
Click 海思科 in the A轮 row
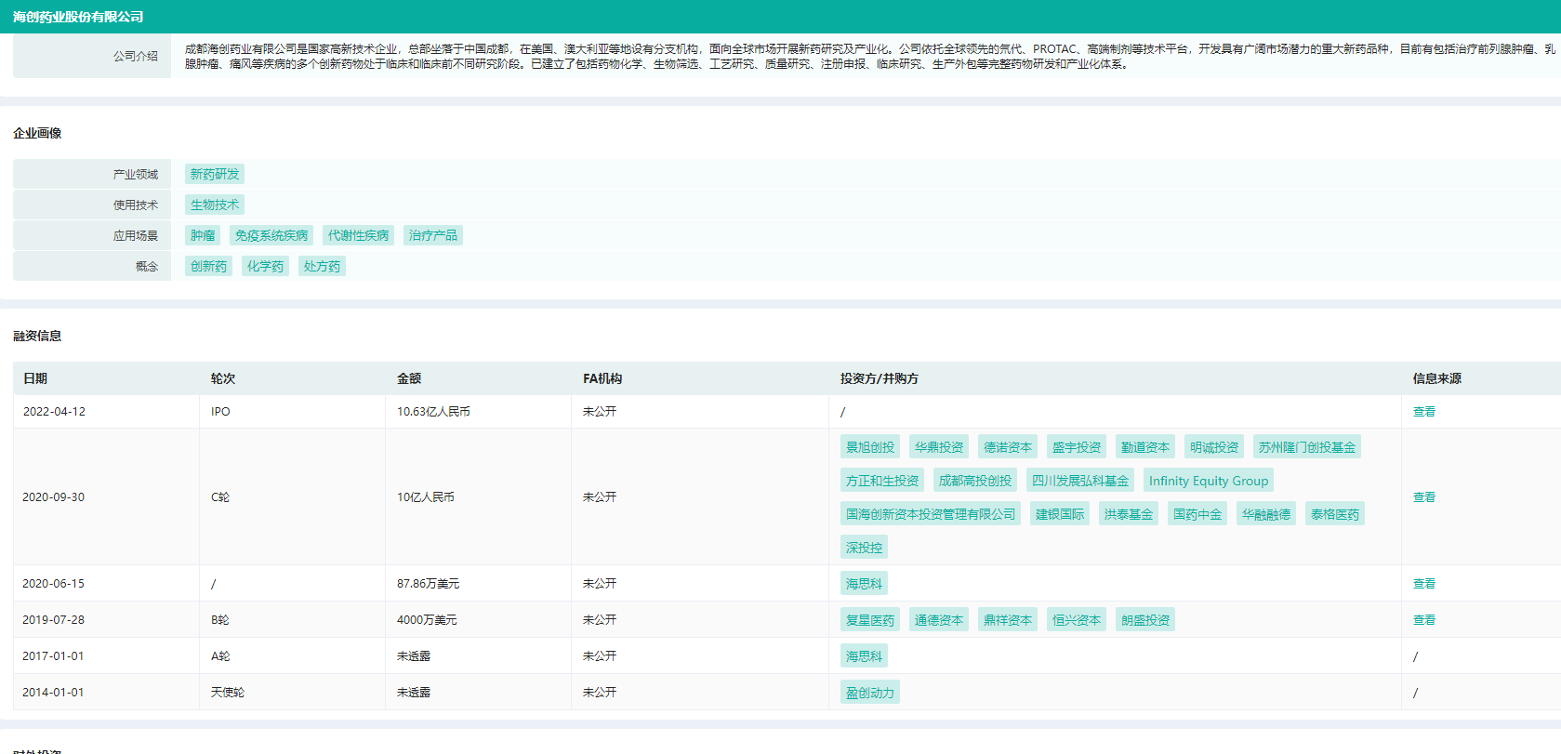point(864,656)
